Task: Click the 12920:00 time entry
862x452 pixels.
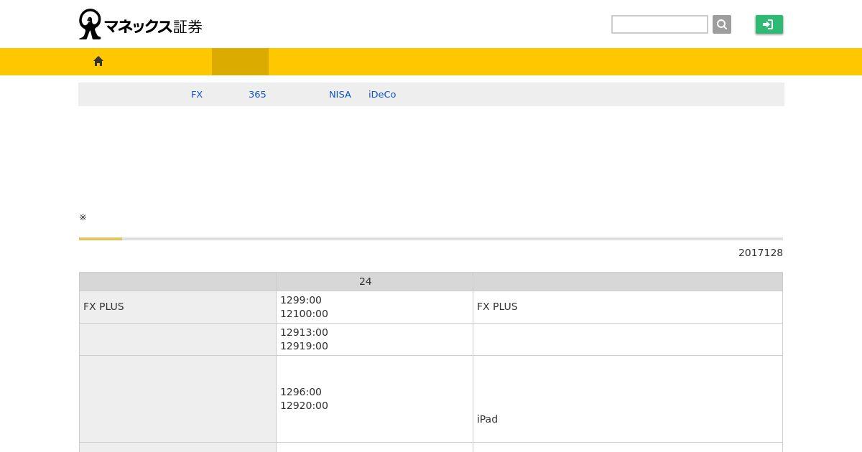Action: 304,405
